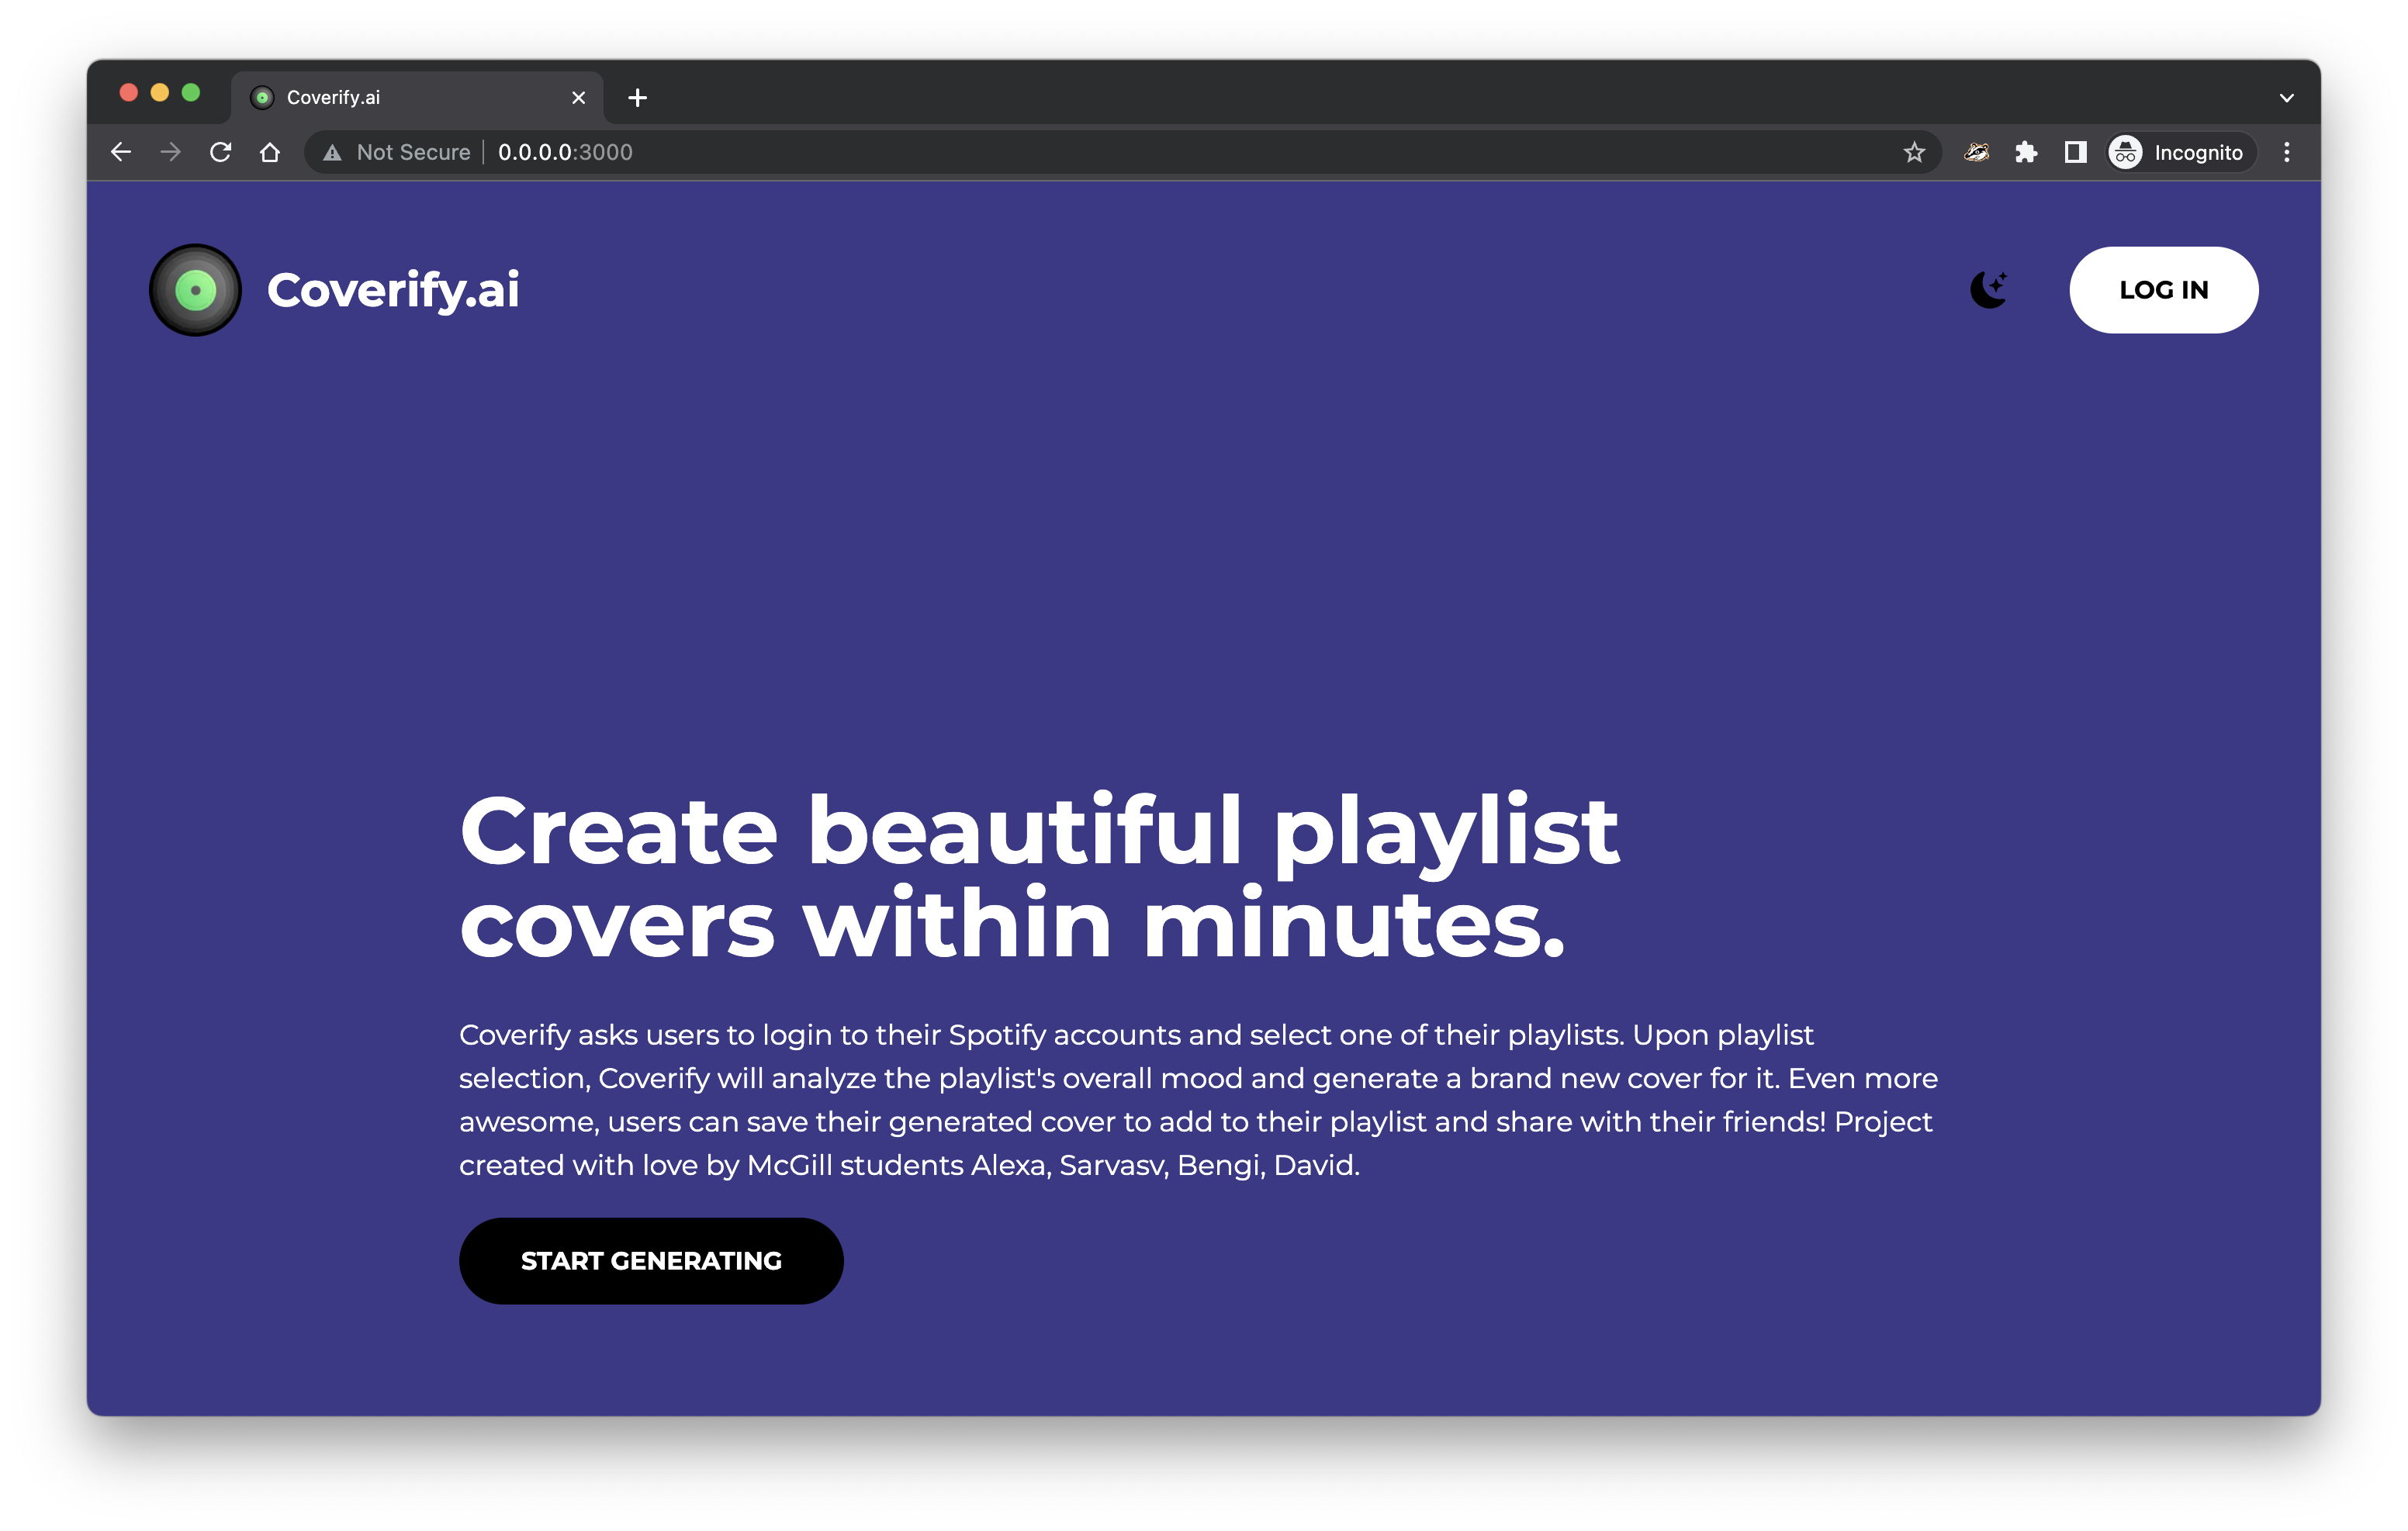Toggle the browser side panel icon
The width and height of the screenshot is (2408, 1531).
[2075, 152]
